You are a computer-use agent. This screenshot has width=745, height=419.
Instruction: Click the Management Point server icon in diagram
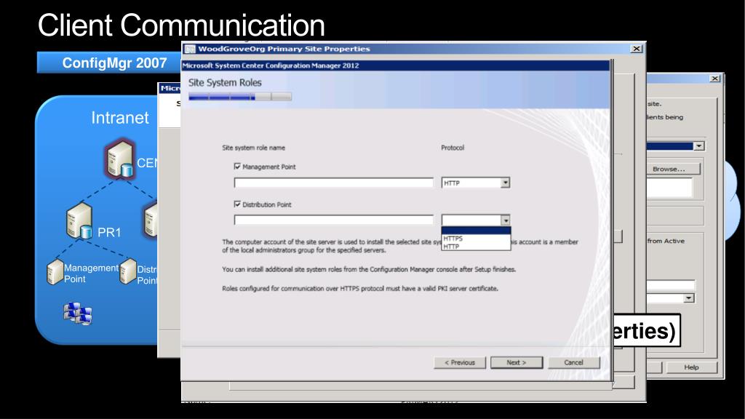[x=55, y=272]
